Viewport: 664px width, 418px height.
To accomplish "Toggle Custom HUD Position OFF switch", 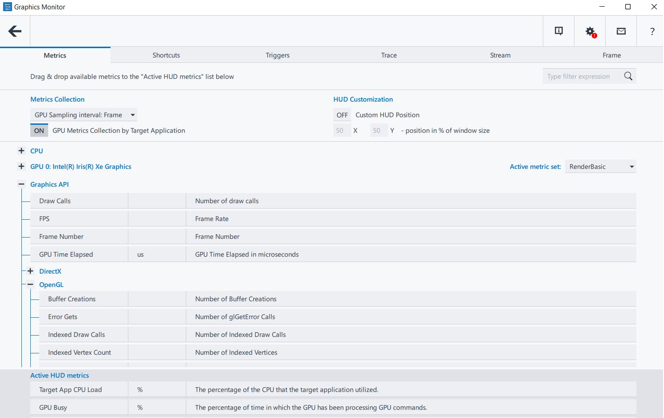I will click(342, 115).
